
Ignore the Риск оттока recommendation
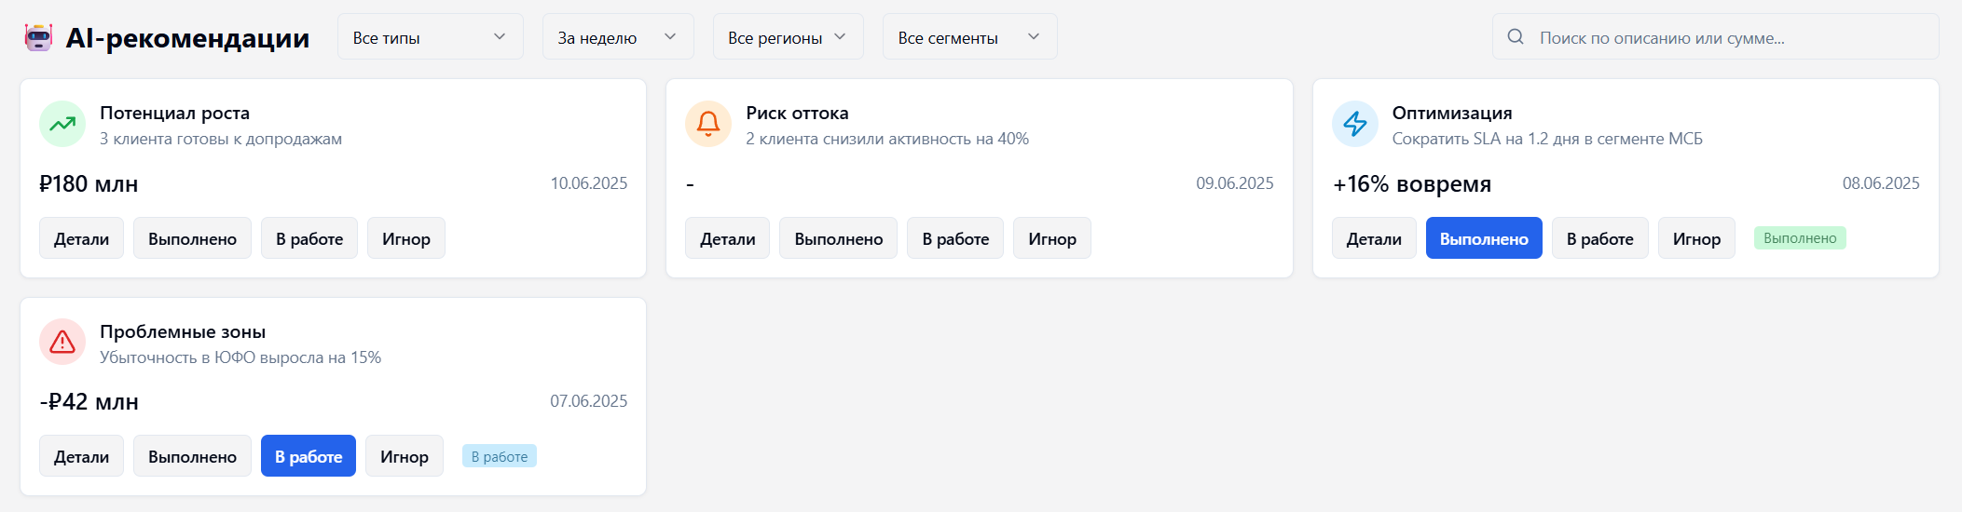pyautogui.click(x=1051, y=238)
